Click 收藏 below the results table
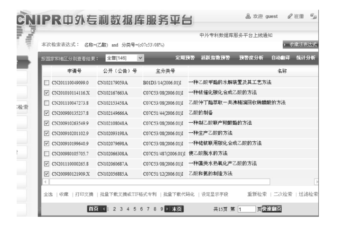This screenshot has width=351, height=227. pos(64,194)
